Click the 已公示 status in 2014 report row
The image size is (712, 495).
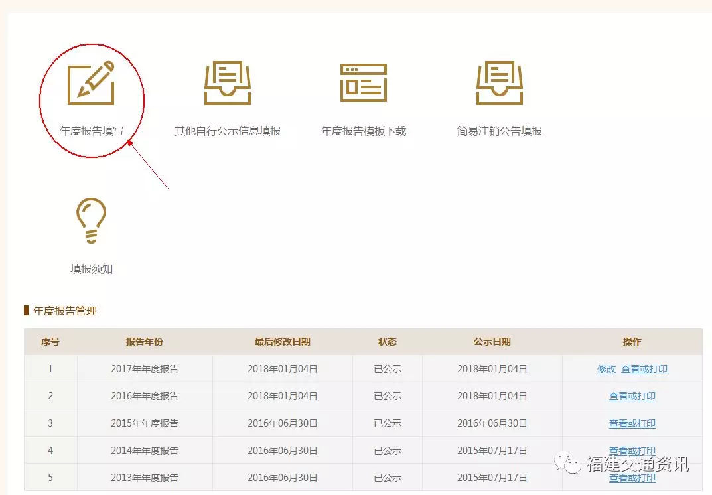[x=388, y=451]
